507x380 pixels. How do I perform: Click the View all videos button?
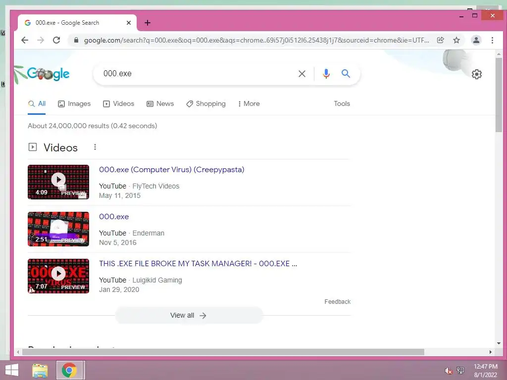[x=189, y=315]
